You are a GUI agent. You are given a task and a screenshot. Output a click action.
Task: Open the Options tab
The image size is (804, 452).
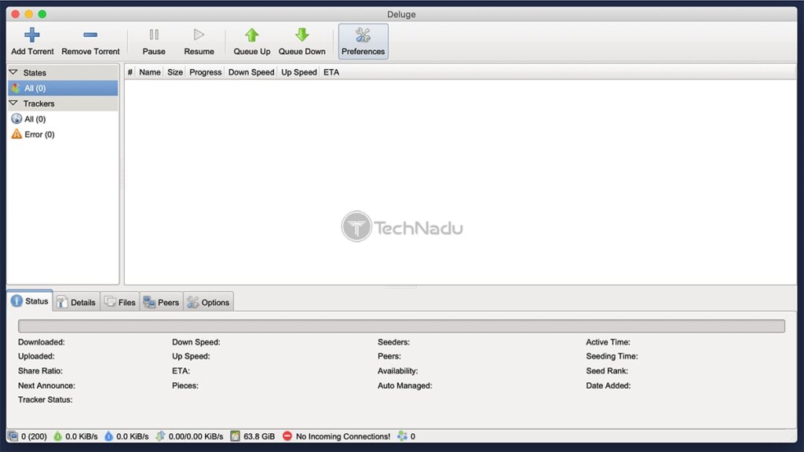point(208,302)
